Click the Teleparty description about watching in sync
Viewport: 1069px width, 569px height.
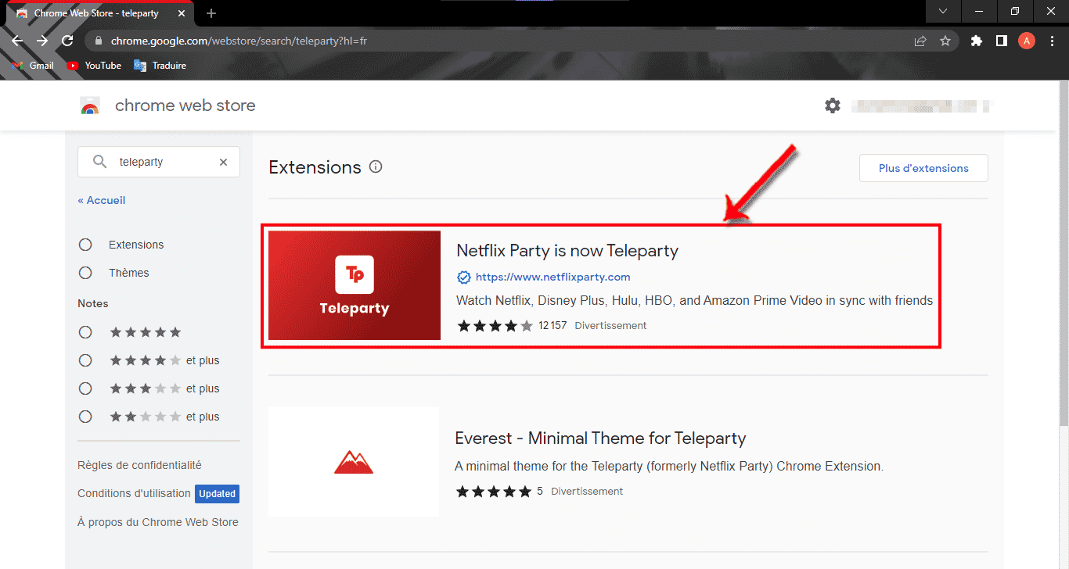pyautogui.click(x=694, y=301)
